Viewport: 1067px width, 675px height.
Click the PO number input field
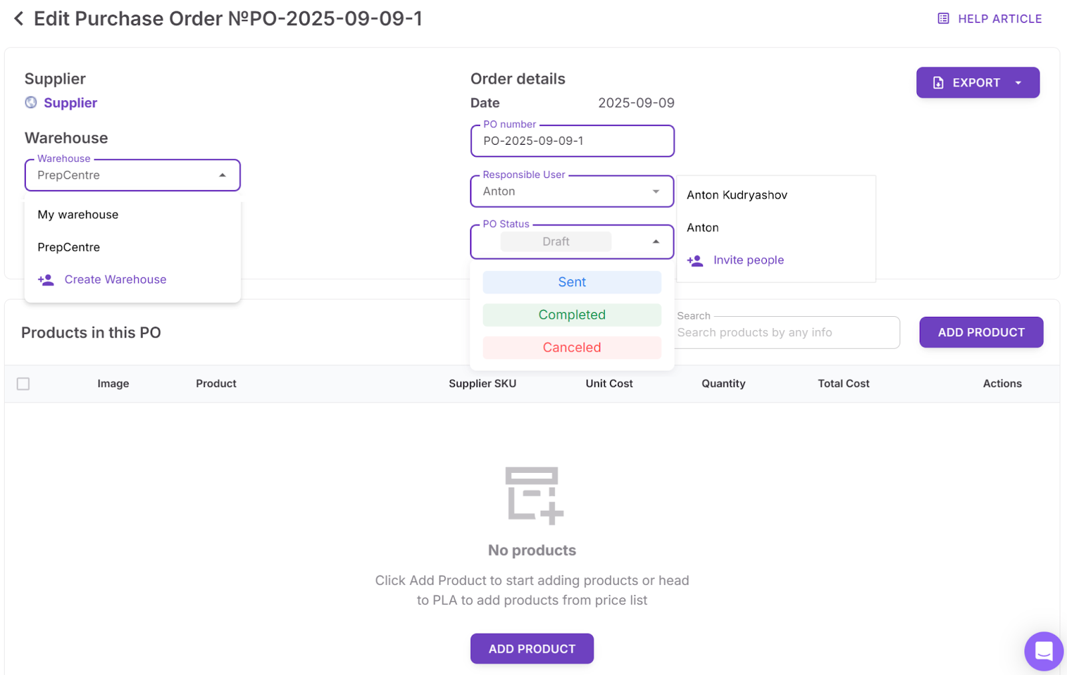pyautogui.click(x=572, y=141)
